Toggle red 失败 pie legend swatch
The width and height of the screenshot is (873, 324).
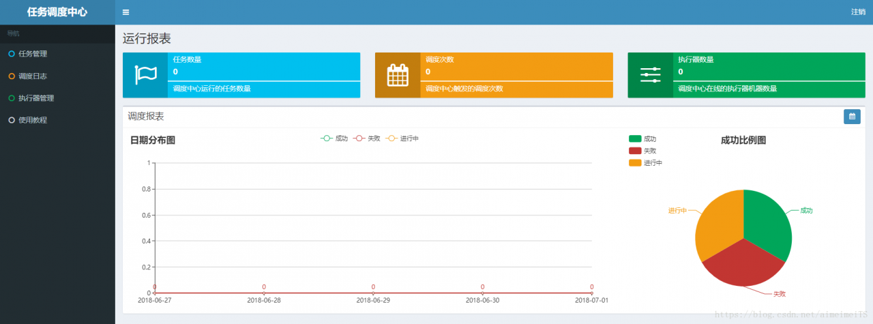(636, 151)
